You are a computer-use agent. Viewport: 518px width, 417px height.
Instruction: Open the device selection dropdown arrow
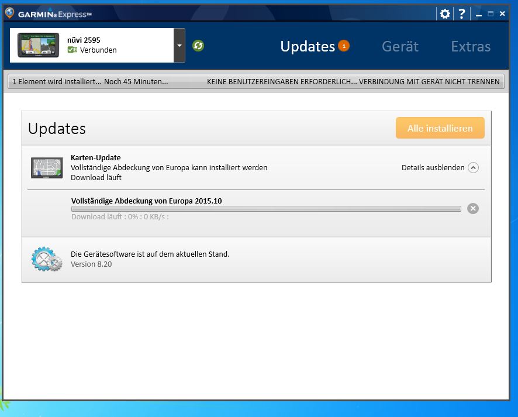179,46
